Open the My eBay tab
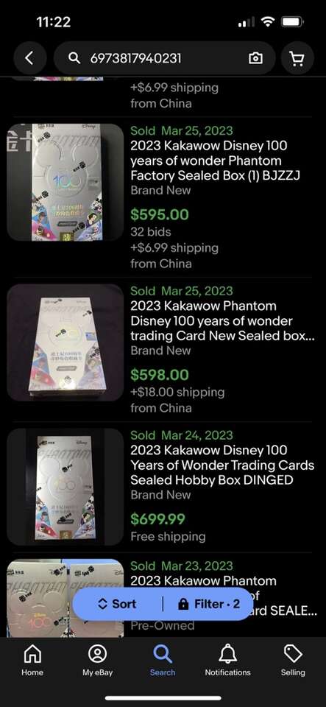326x707 pixels. click(97, 660)
